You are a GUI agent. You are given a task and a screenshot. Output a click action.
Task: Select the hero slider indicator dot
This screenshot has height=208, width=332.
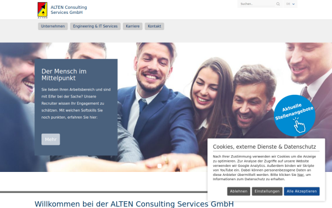160,166
